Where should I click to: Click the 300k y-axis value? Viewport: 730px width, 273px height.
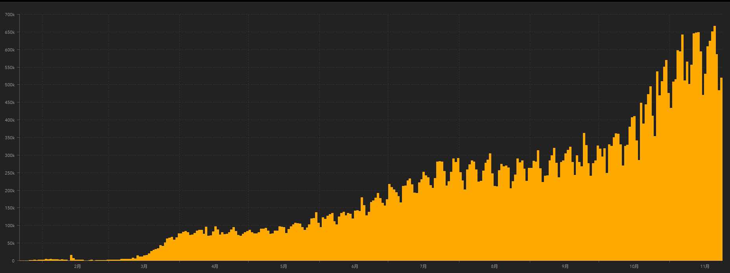pyautogui.click(x=10, y=155)
